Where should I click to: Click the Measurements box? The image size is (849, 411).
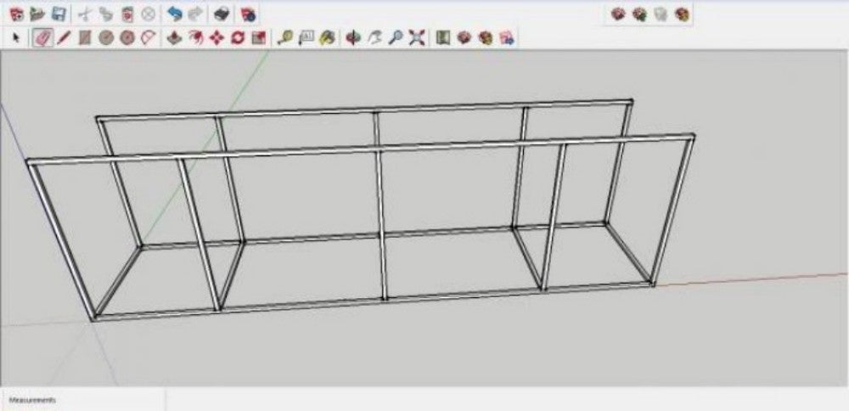(82, 400)
